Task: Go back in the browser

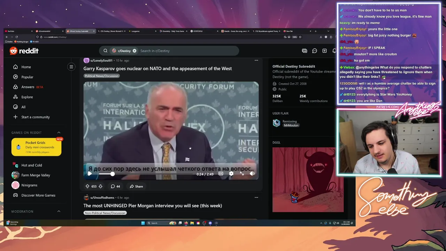Action: (6, 37)
